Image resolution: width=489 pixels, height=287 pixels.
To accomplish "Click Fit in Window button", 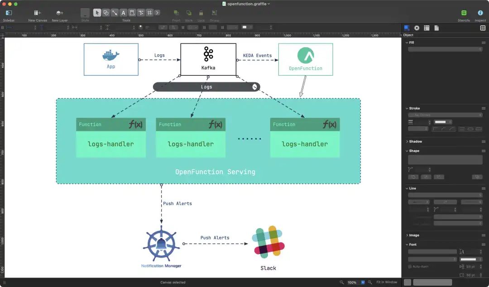I will pos(387,282).
